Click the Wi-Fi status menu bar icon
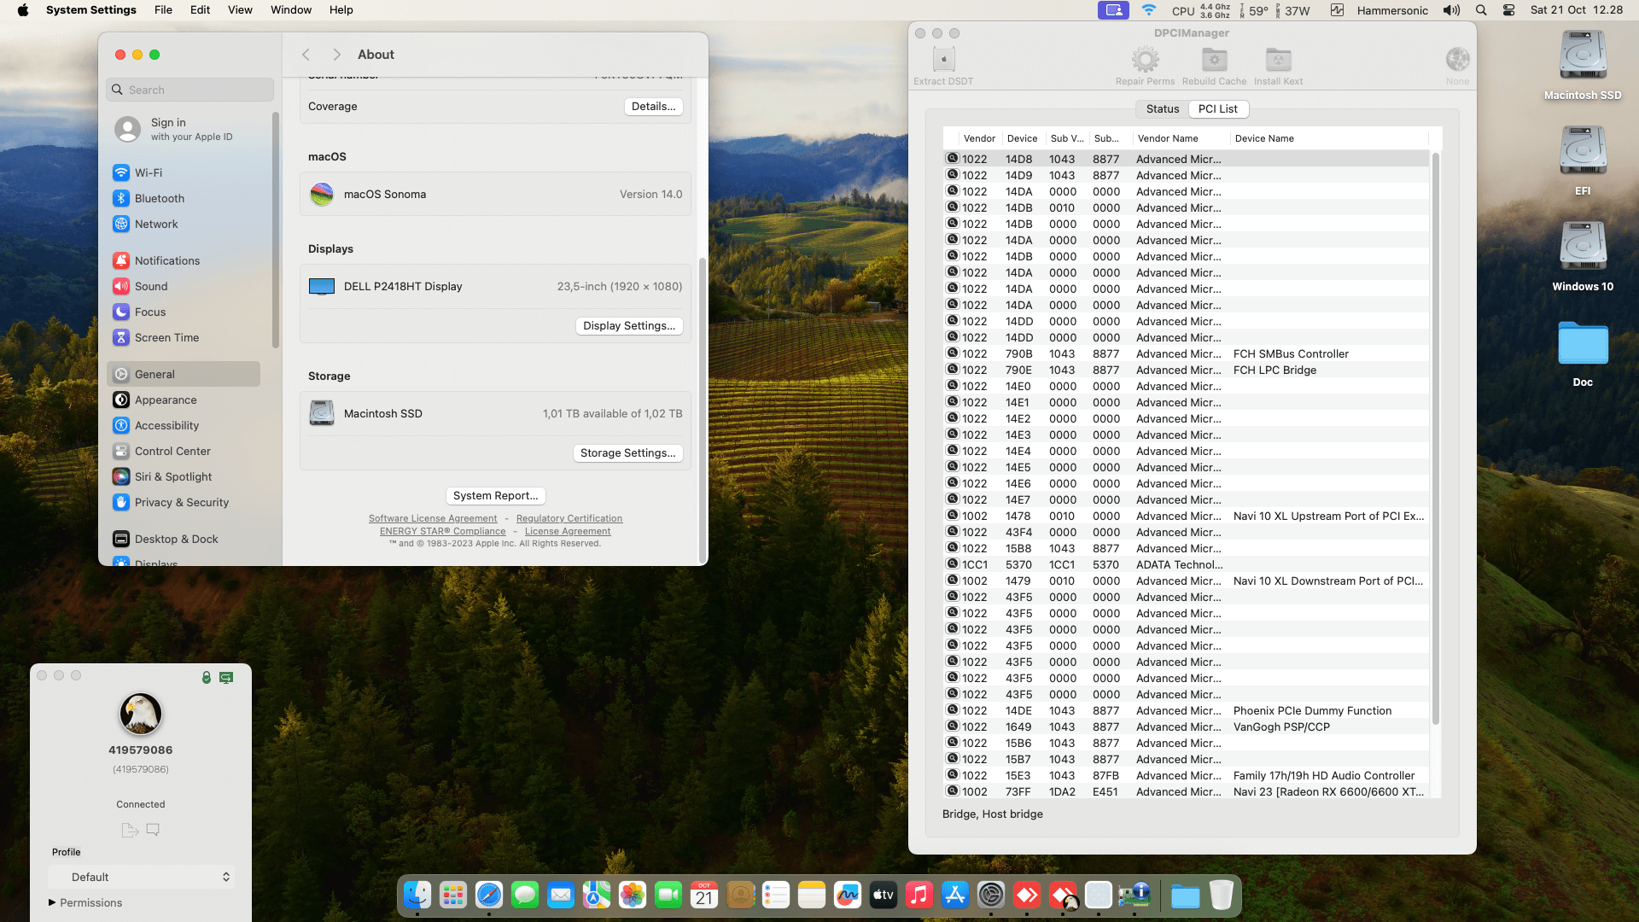Screen dimensions: 1639x922 click(x=1149, y=10)
